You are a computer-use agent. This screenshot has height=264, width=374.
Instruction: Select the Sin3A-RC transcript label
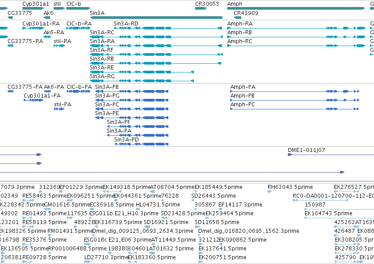click(102, 32)
